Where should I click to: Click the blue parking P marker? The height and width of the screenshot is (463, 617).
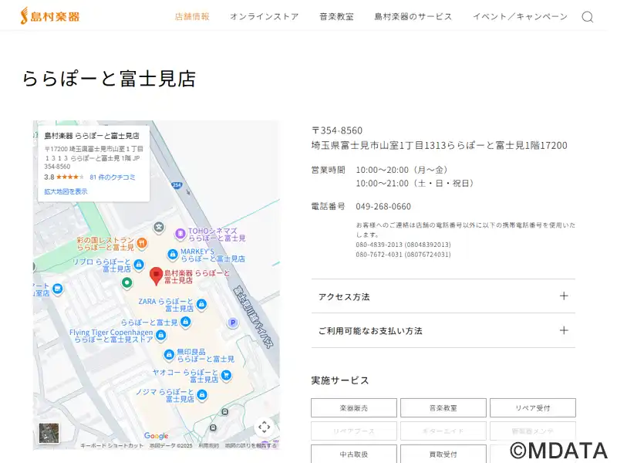(x=231, y=323)
